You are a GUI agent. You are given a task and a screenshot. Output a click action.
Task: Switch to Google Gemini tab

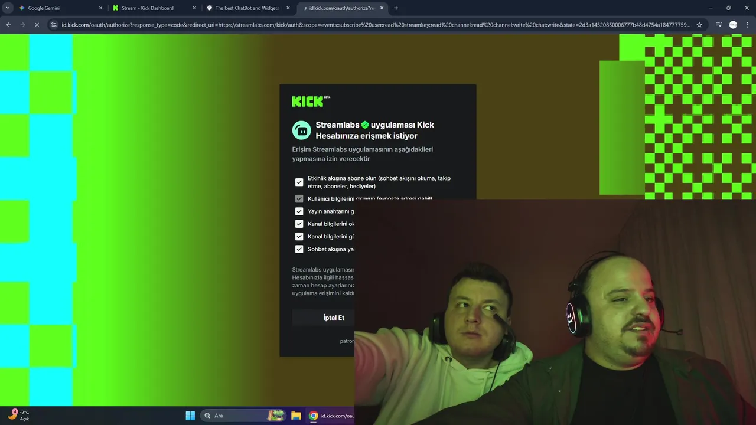coord(59,8)
